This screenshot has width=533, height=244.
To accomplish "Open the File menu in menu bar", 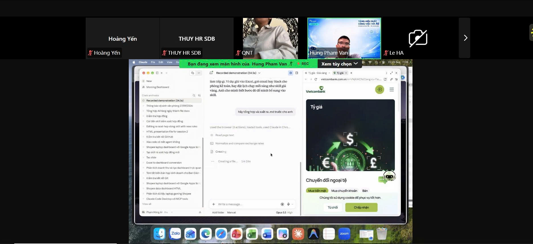I will (153, 62).
